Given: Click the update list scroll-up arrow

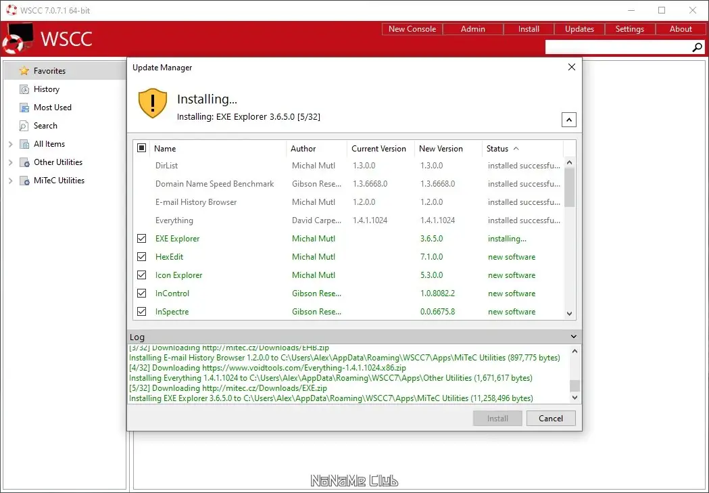Looking at the screenshot, I should click(x=569, y=162).
